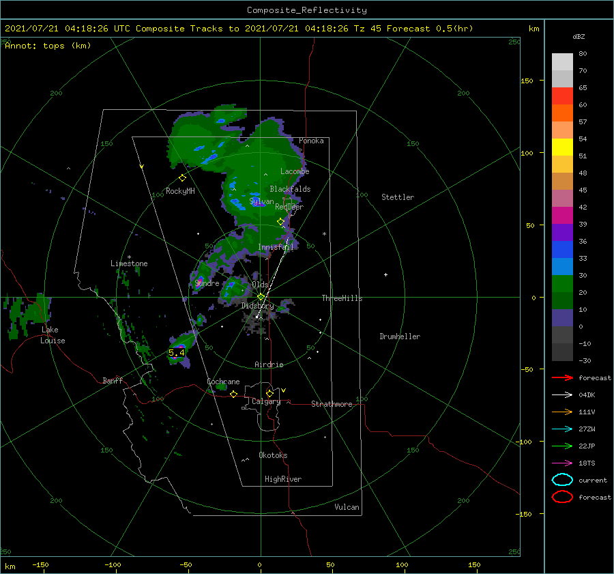This screenshot has width=614, height=574.
Task: Click the yellow diamond marker below Cochrane
Action: (234, 394)
